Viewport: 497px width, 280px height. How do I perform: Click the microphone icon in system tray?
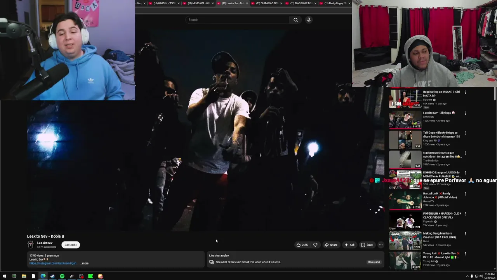[x=472, y=276]
